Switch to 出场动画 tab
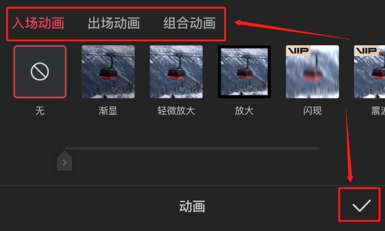The height and width of the screenshot is (231, 385). pyautogui.click(x=114, y=23)
